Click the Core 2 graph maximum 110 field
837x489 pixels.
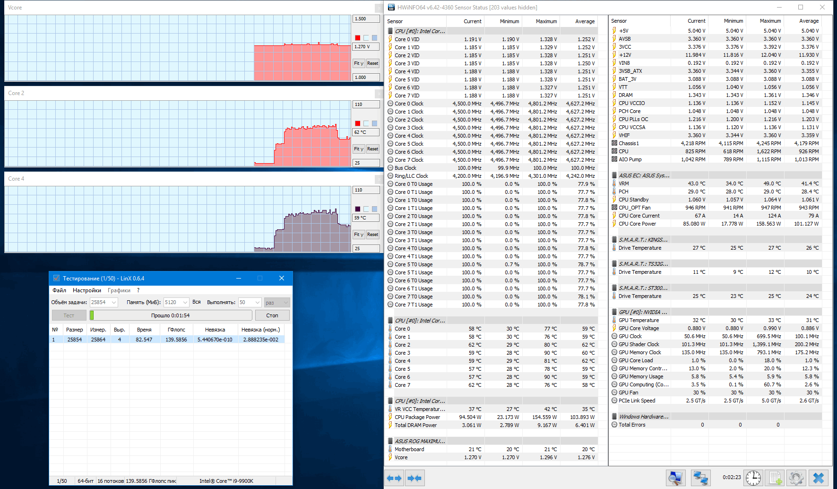(366, 105)
